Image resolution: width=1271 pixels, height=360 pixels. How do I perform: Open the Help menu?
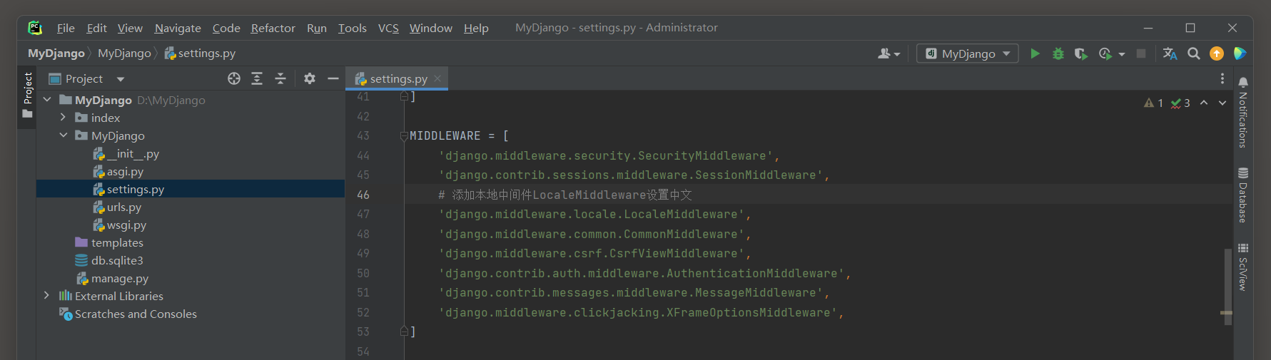pyautogui.click(x=476, y=28)
